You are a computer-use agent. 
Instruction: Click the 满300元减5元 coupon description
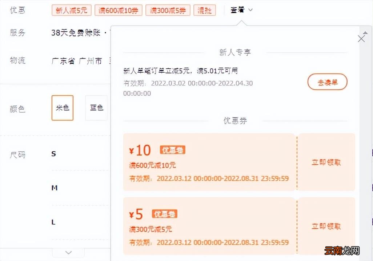tap(151, 229)
